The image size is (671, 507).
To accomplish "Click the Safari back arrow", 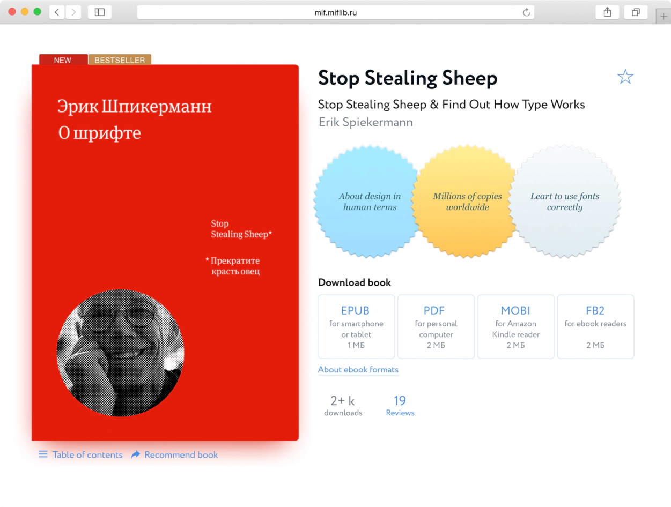I will tap(57, 12).
